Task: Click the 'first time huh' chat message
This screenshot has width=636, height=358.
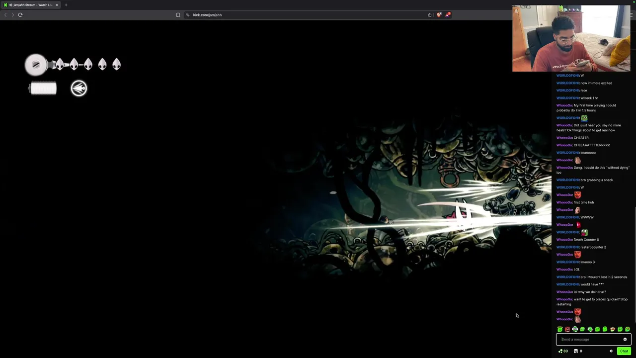Action: click(x=584, y=202)
